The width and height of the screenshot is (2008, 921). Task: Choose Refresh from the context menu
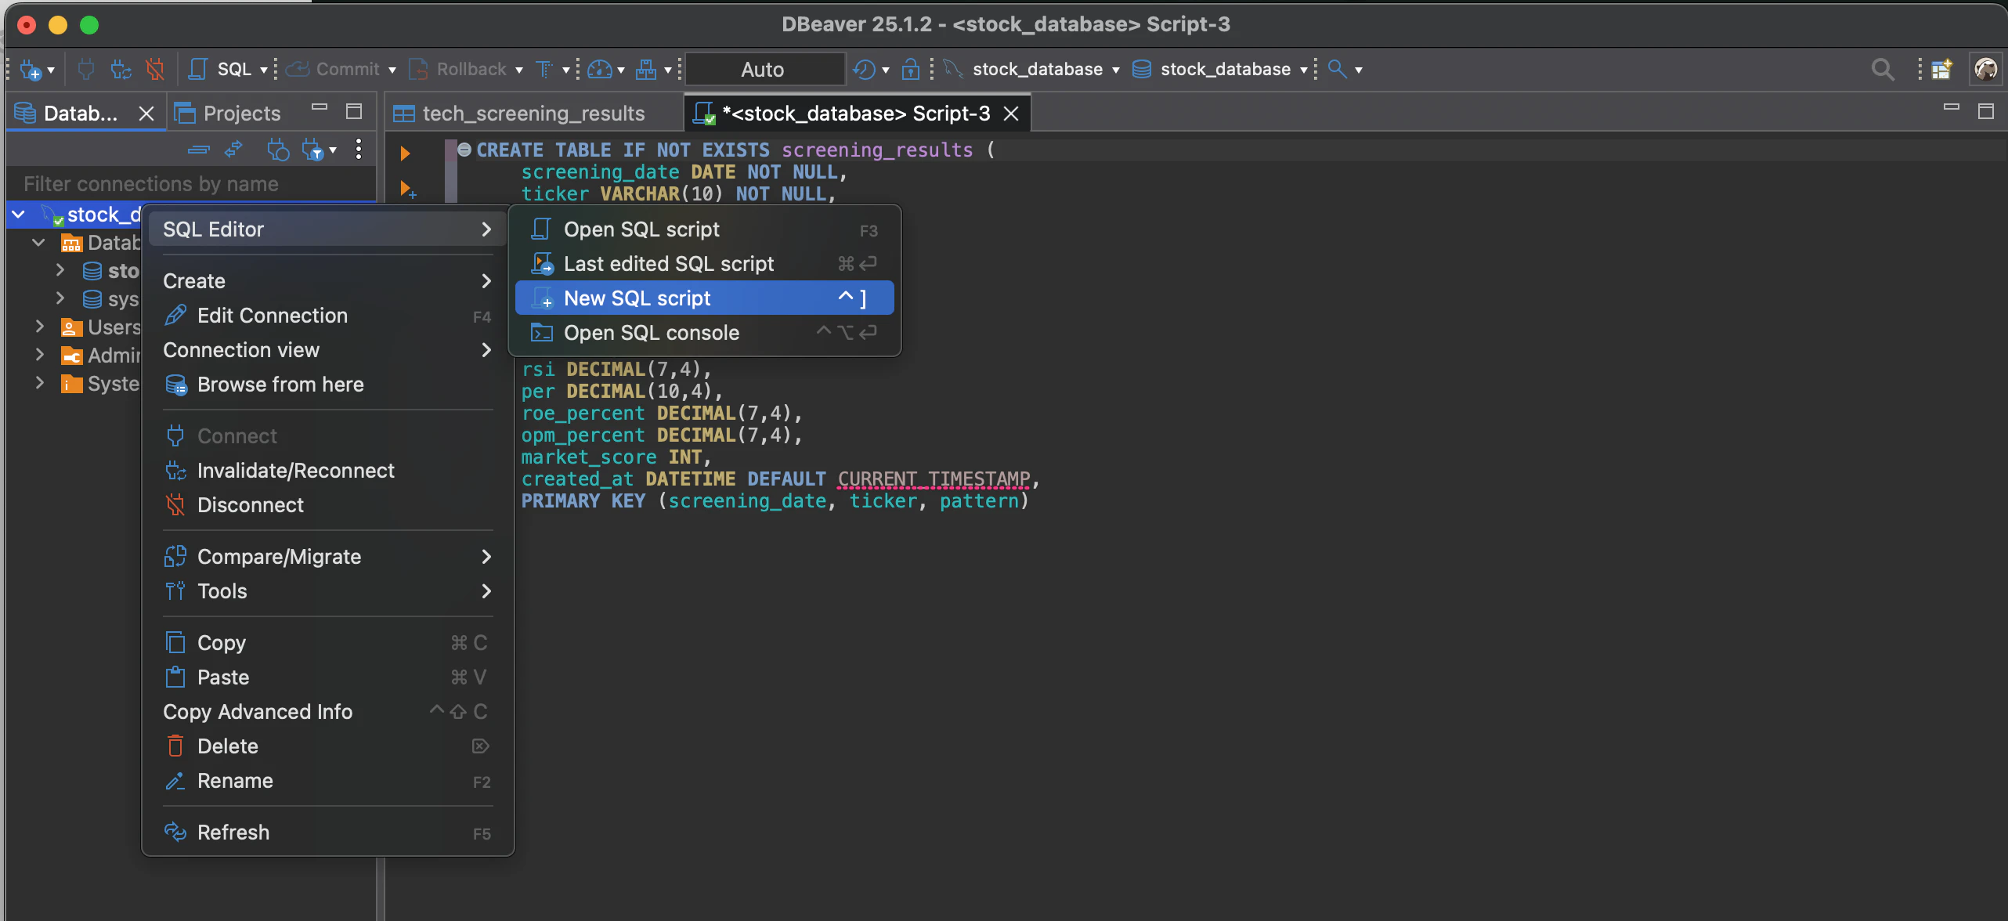pyautogui.click(x=327, y=833)
